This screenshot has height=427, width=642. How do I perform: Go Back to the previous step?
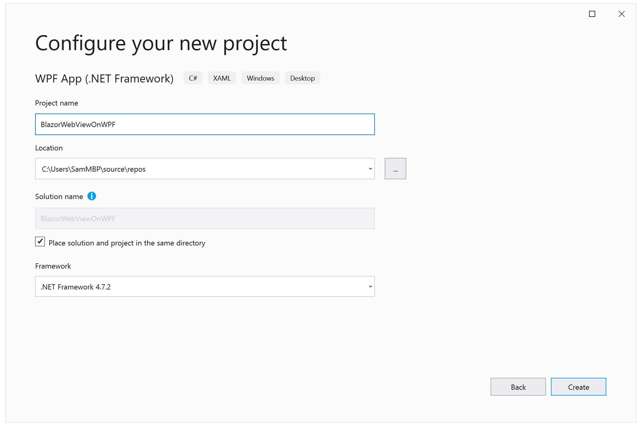pos(518,387)
